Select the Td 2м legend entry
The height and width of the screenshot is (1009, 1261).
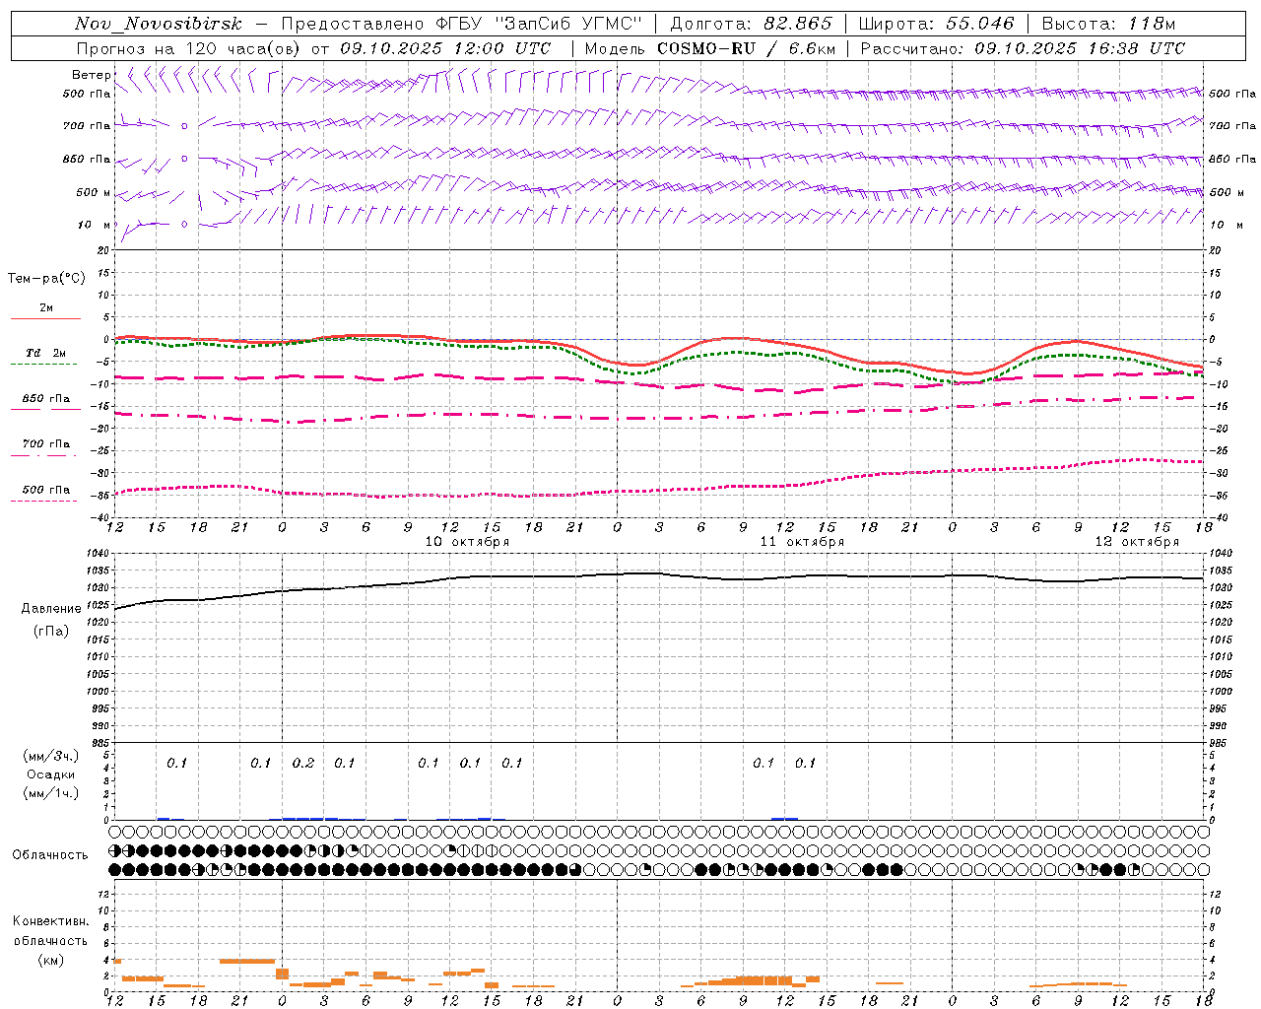coord(45,353)
